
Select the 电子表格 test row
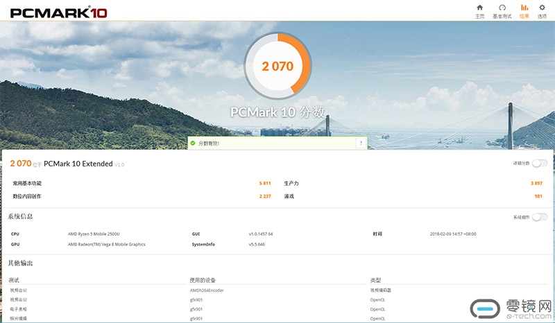[x=19, y=309]
